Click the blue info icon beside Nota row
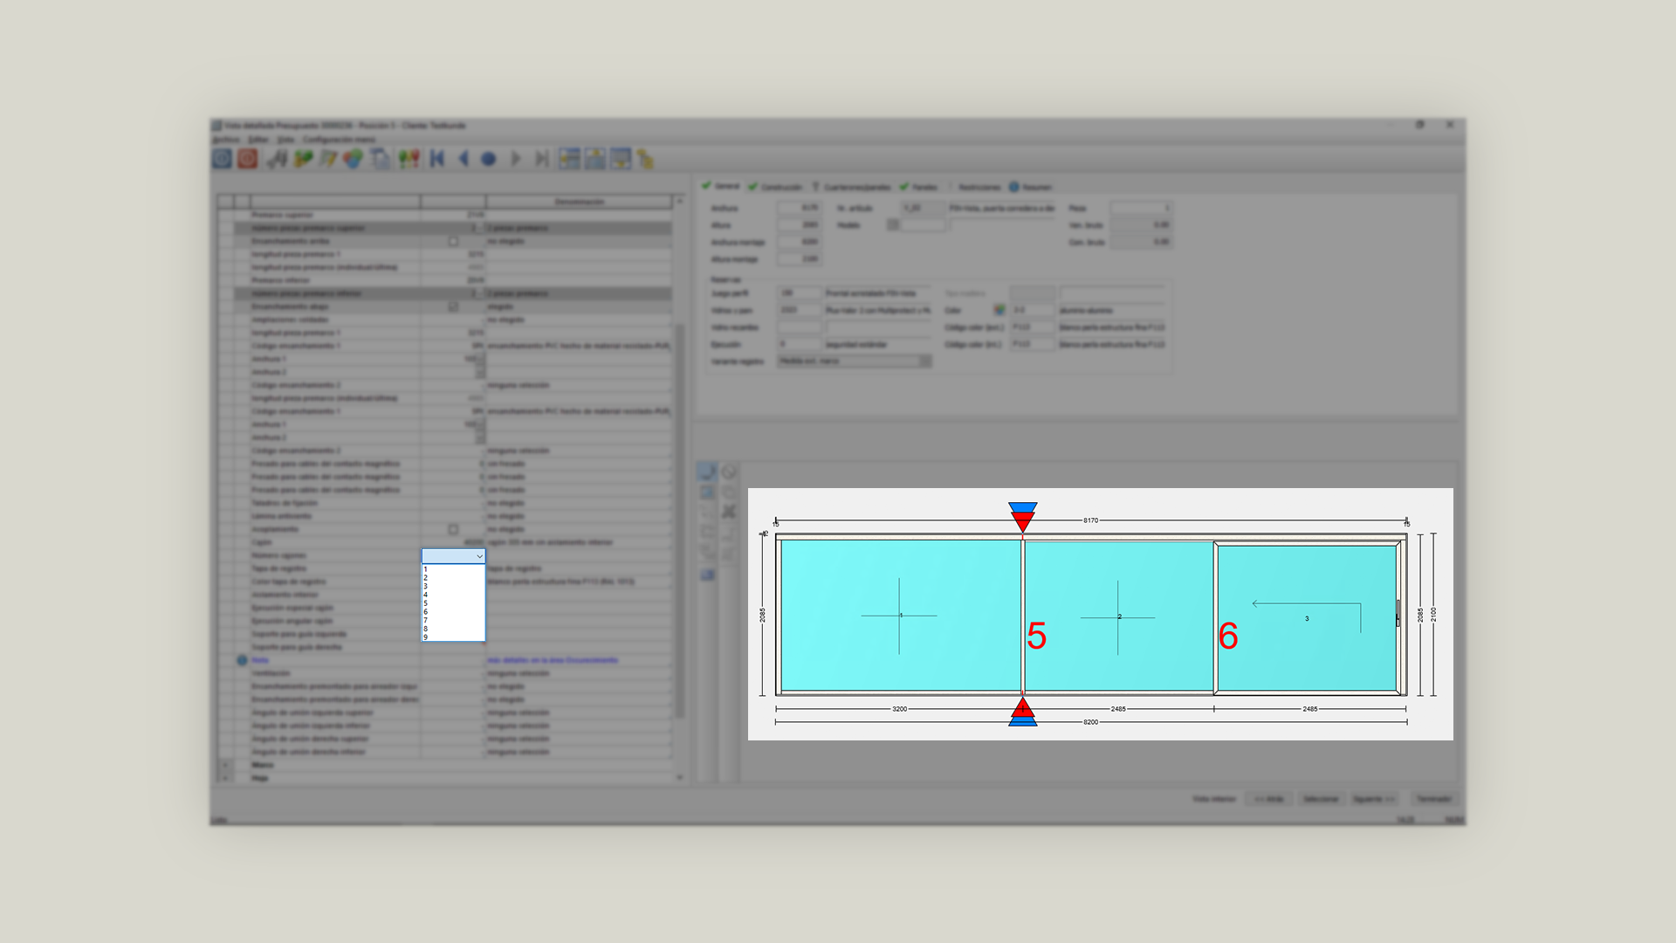The image size is (1676, 943). click(242, 660)
